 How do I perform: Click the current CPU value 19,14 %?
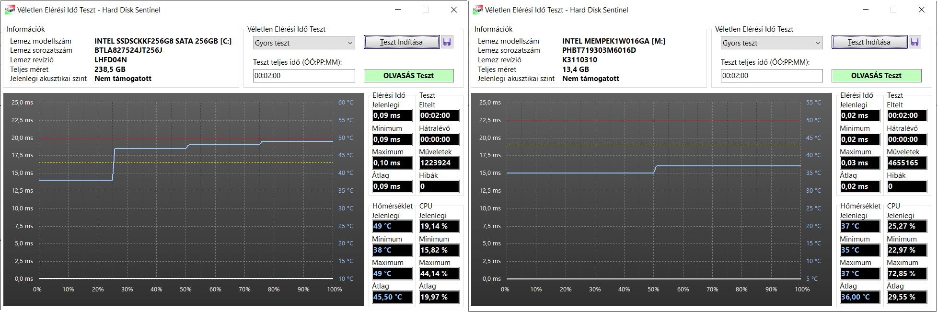tap(439, 226)
